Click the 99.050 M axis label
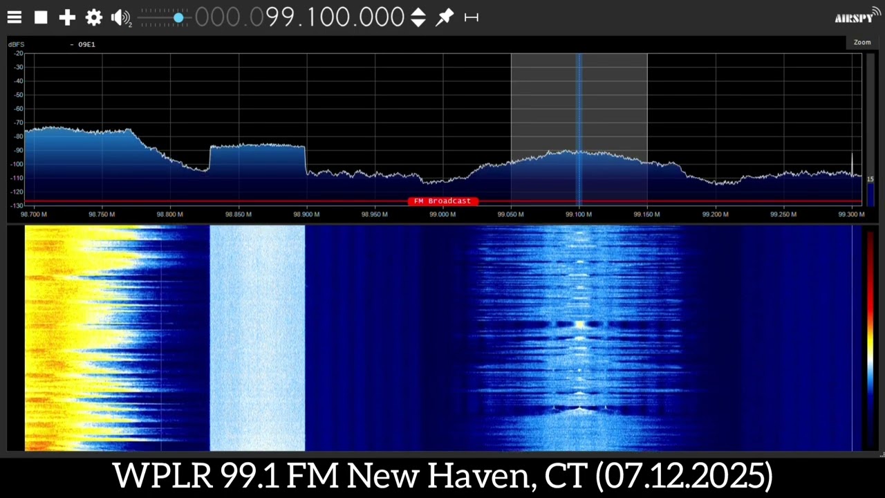This screenshot has width=885, height=498. click(x=511, y=214)
